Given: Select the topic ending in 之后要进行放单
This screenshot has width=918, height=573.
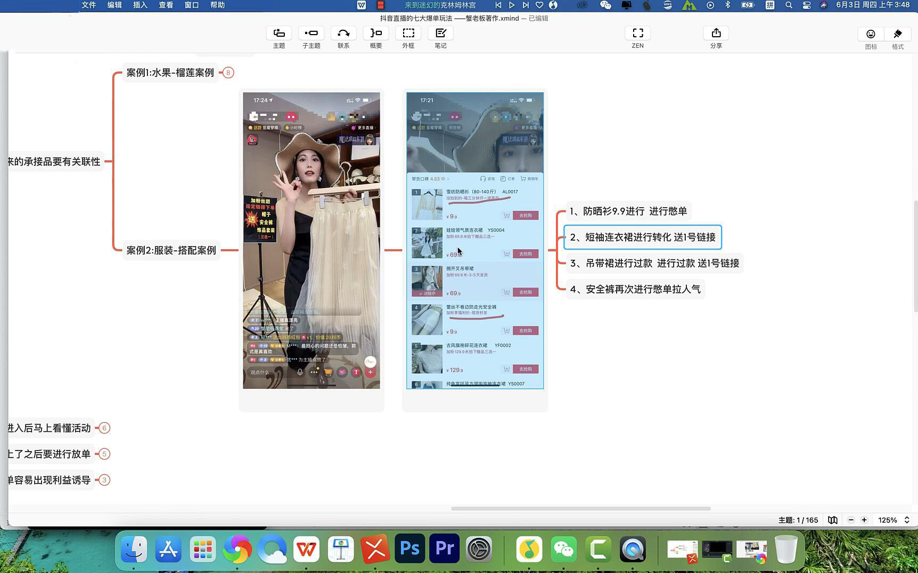Looking at the screenshot, I should pyautogui.click(x=50, y=454).
